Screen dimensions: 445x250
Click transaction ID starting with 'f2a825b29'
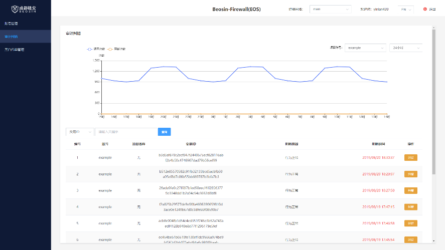191,207
